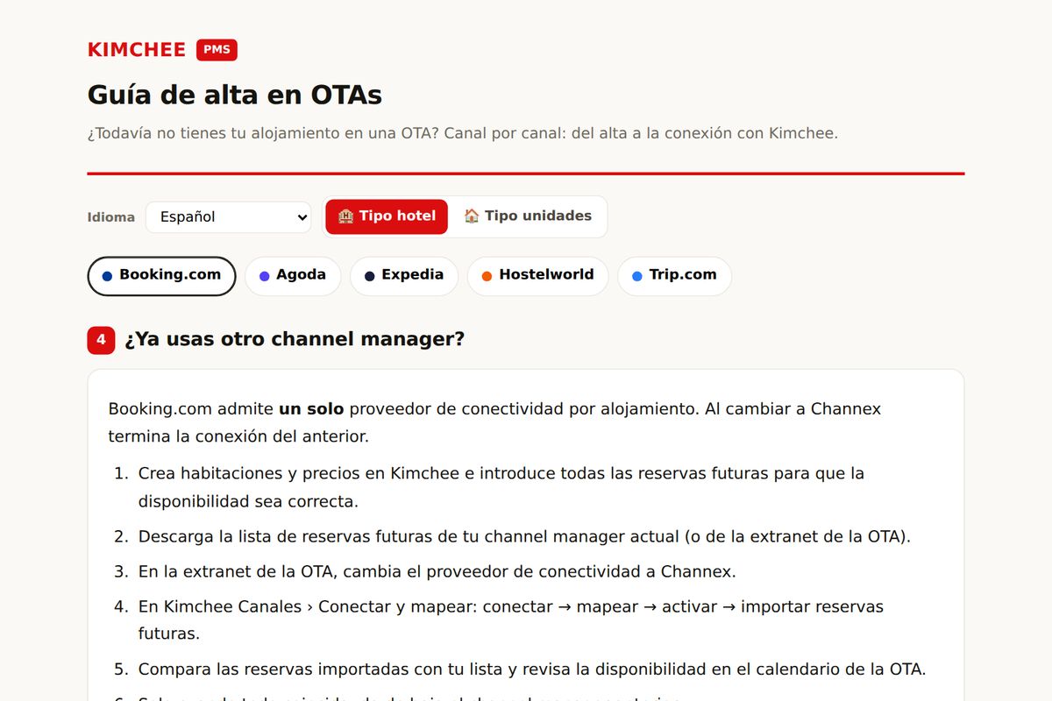Click the PMS badge
The width and height of the screenshot is (1052, 701).
217,50
